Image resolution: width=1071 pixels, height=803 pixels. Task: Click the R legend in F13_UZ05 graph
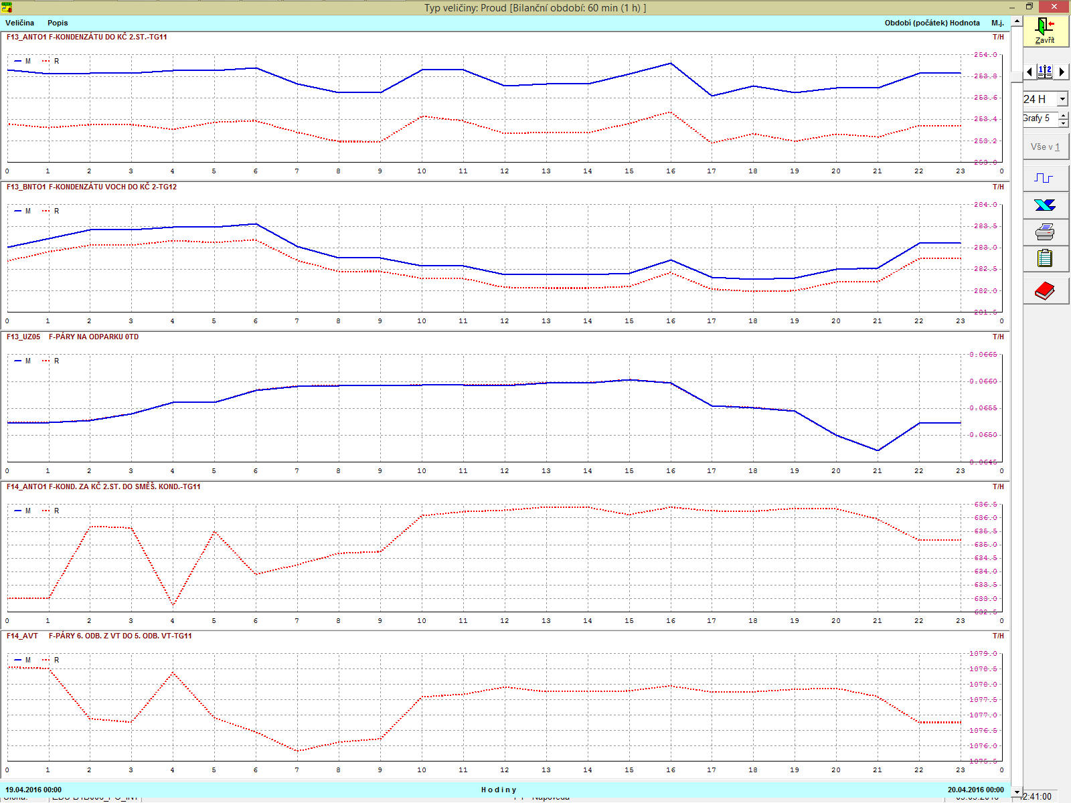(x=51, y=361)
